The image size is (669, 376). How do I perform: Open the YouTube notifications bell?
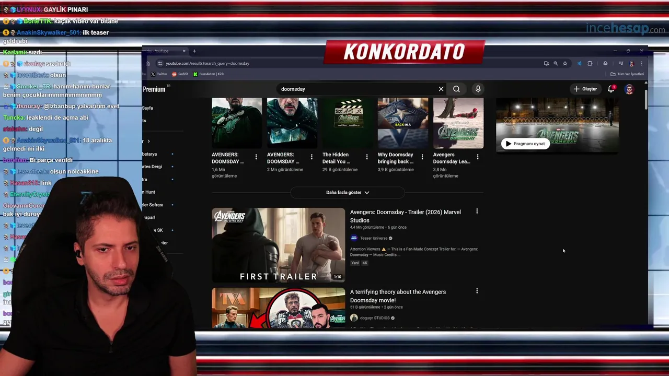click(611, 89)
